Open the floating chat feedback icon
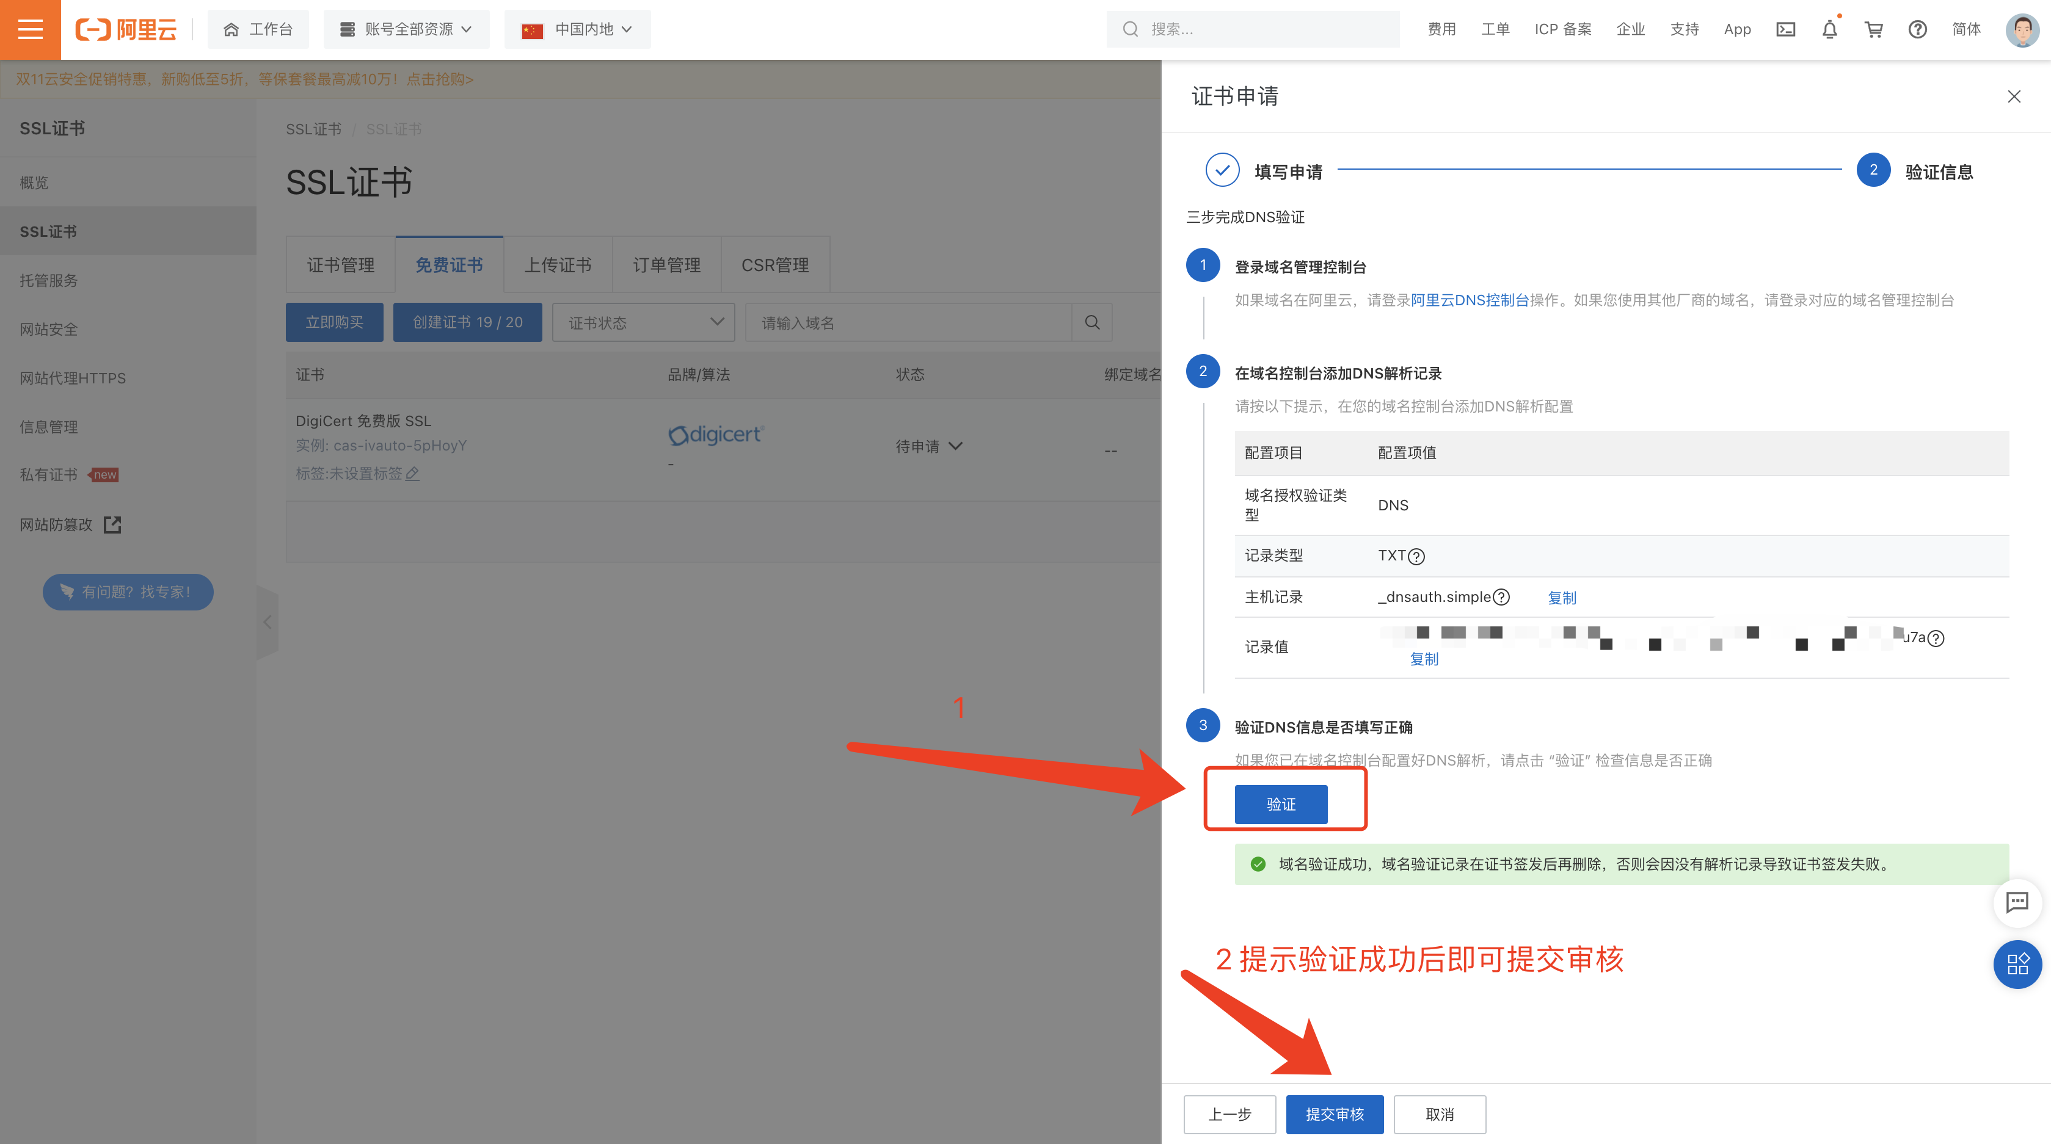This screenshot has height=1144, width=2051. point(2017,902)
